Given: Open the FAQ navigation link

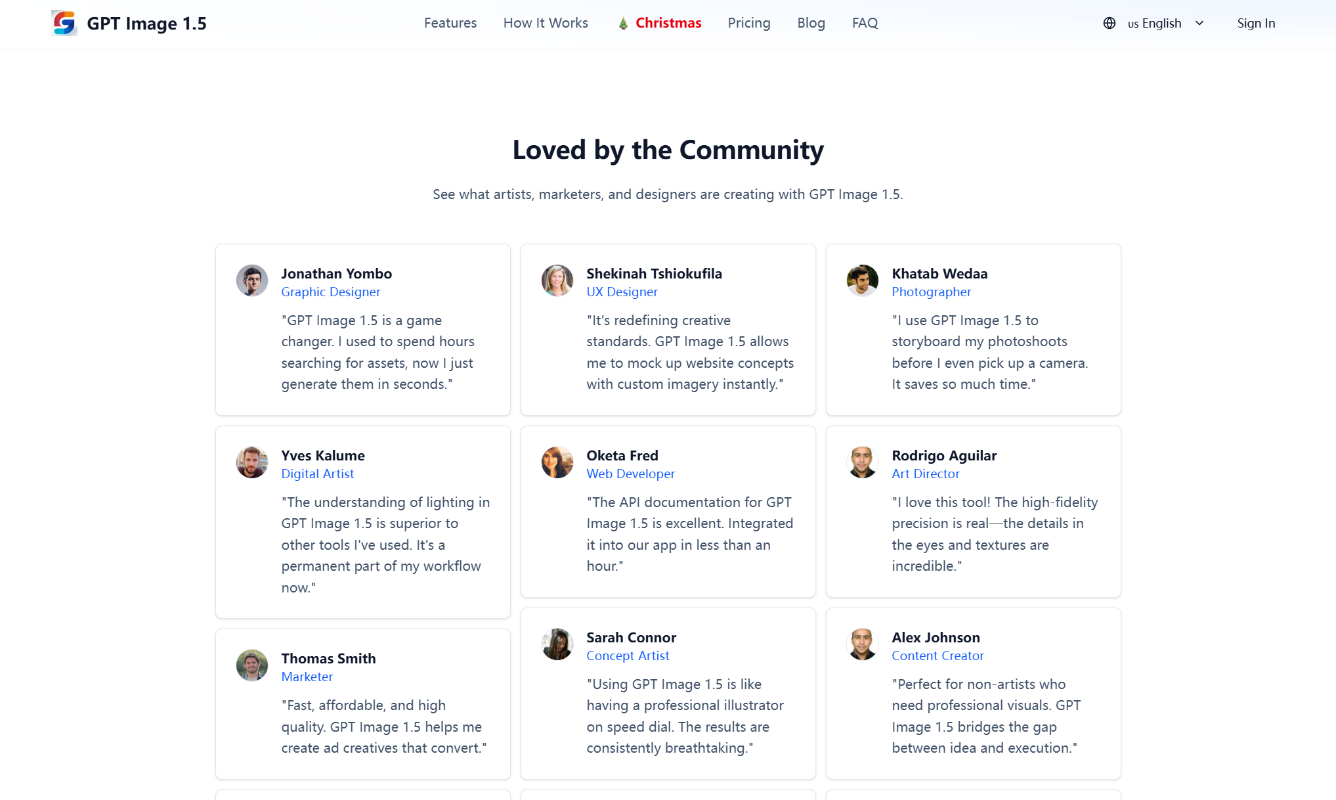Looking at the screenshot, I should (865, 23).
